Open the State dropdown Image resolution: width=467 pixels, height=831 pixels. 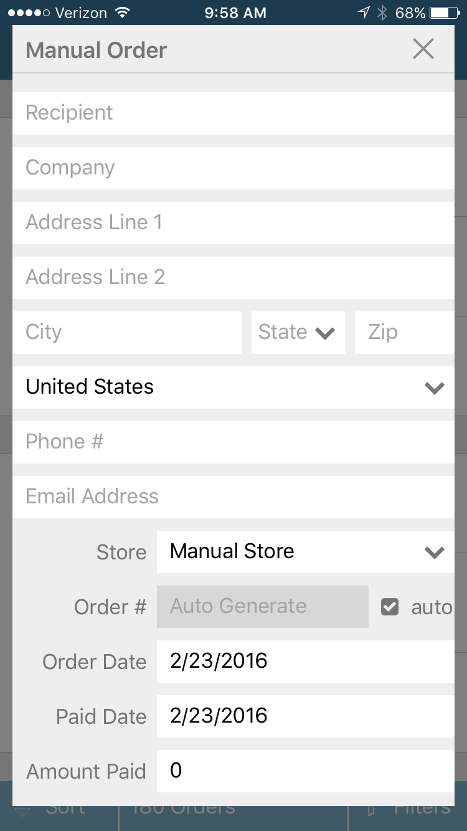(x=298, y=333)
